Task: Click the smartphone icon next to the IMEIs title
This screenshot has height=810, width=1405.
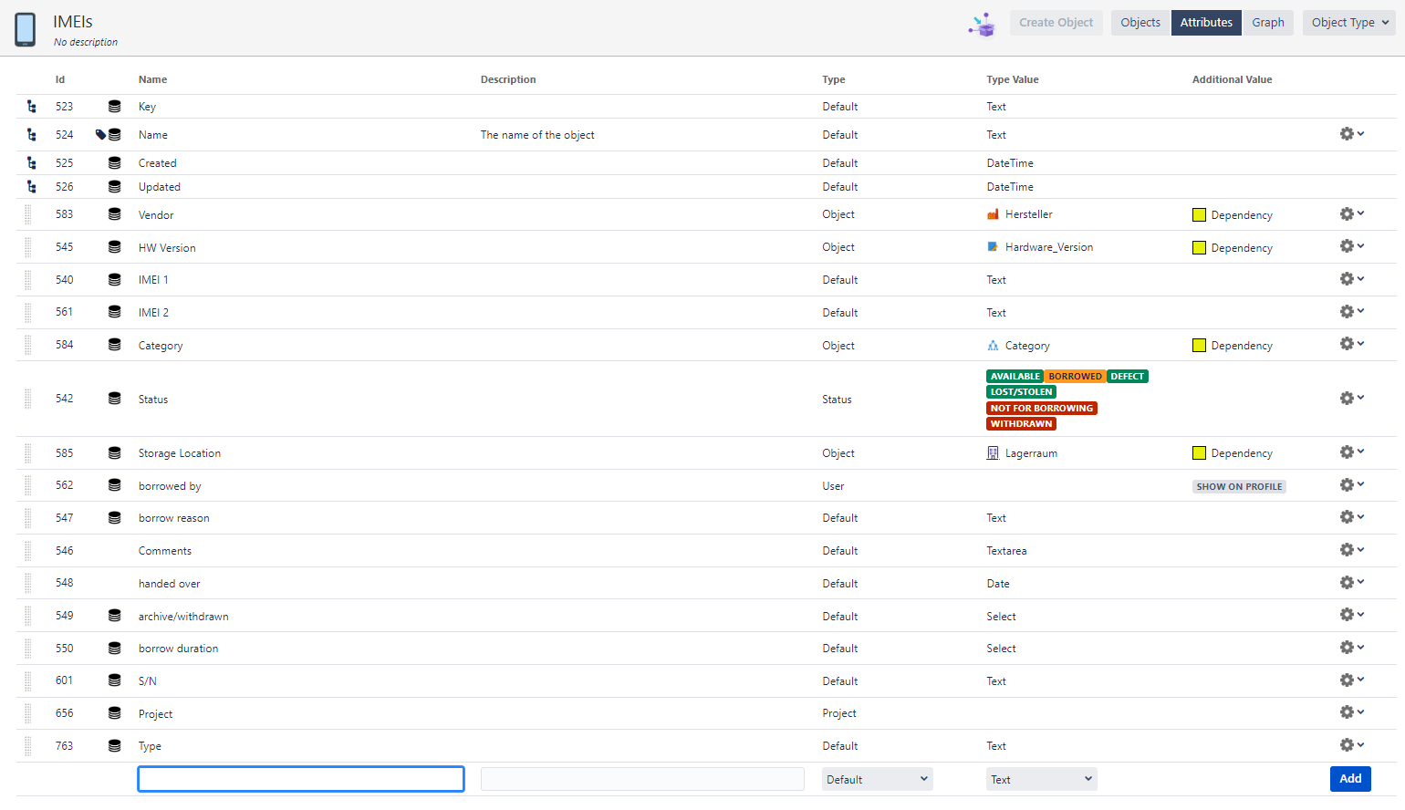Action: click(25, 29)
